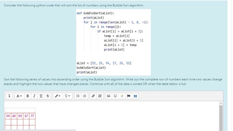This screenshot has width=233, height=131.
Task: Open the paragraph styles A dropdown
Action: pos(19,96)
